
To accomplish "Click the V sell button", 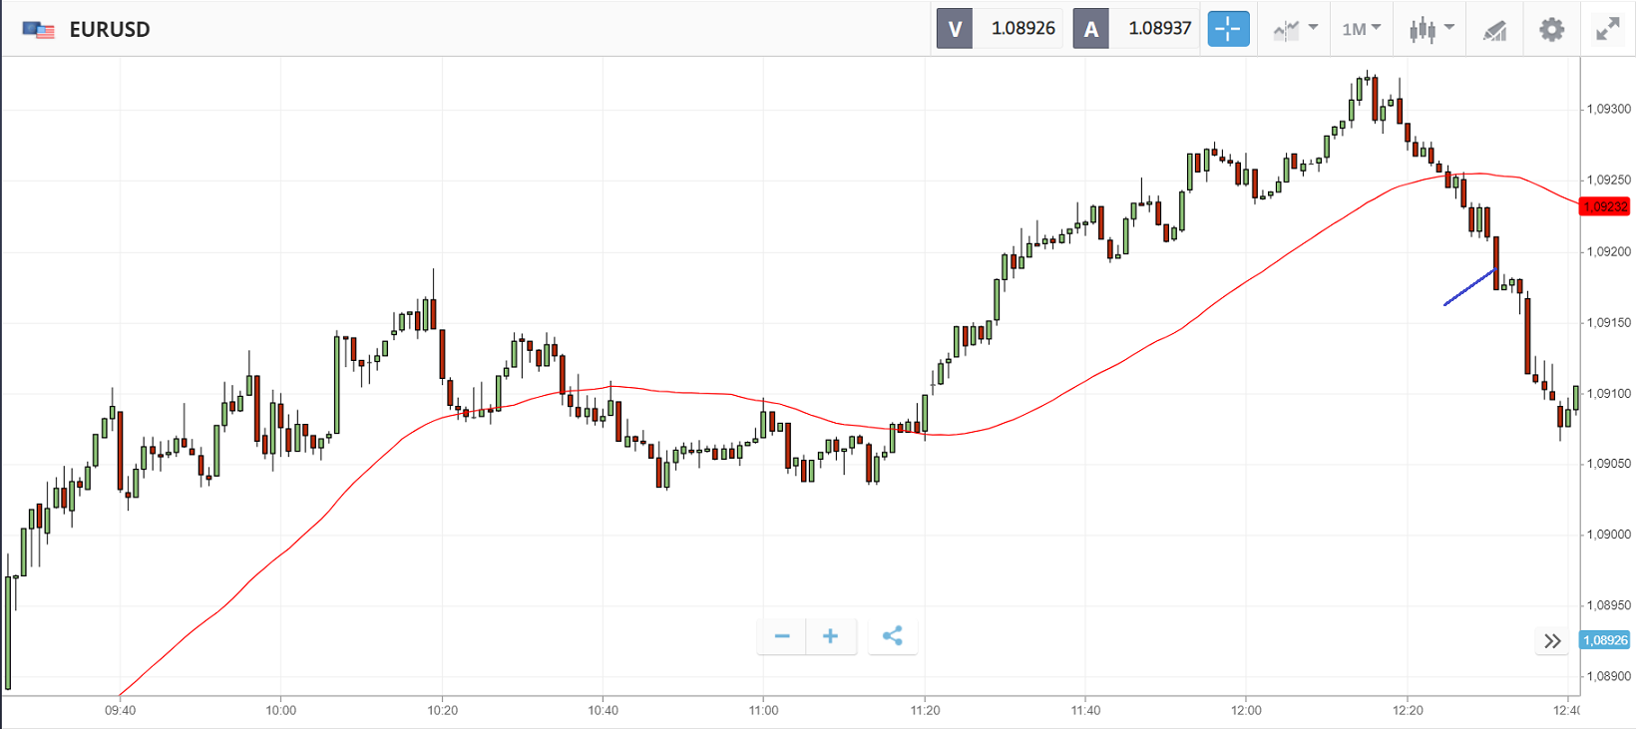I will (955, 29).
